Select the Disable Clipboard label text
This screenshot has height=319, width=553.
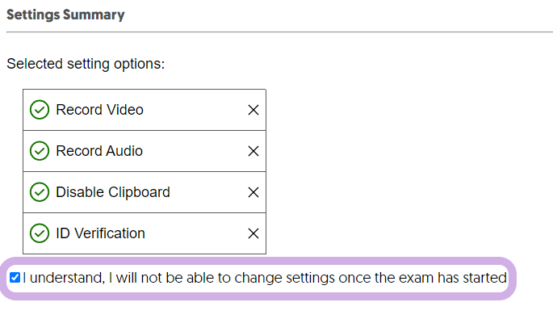113,192
